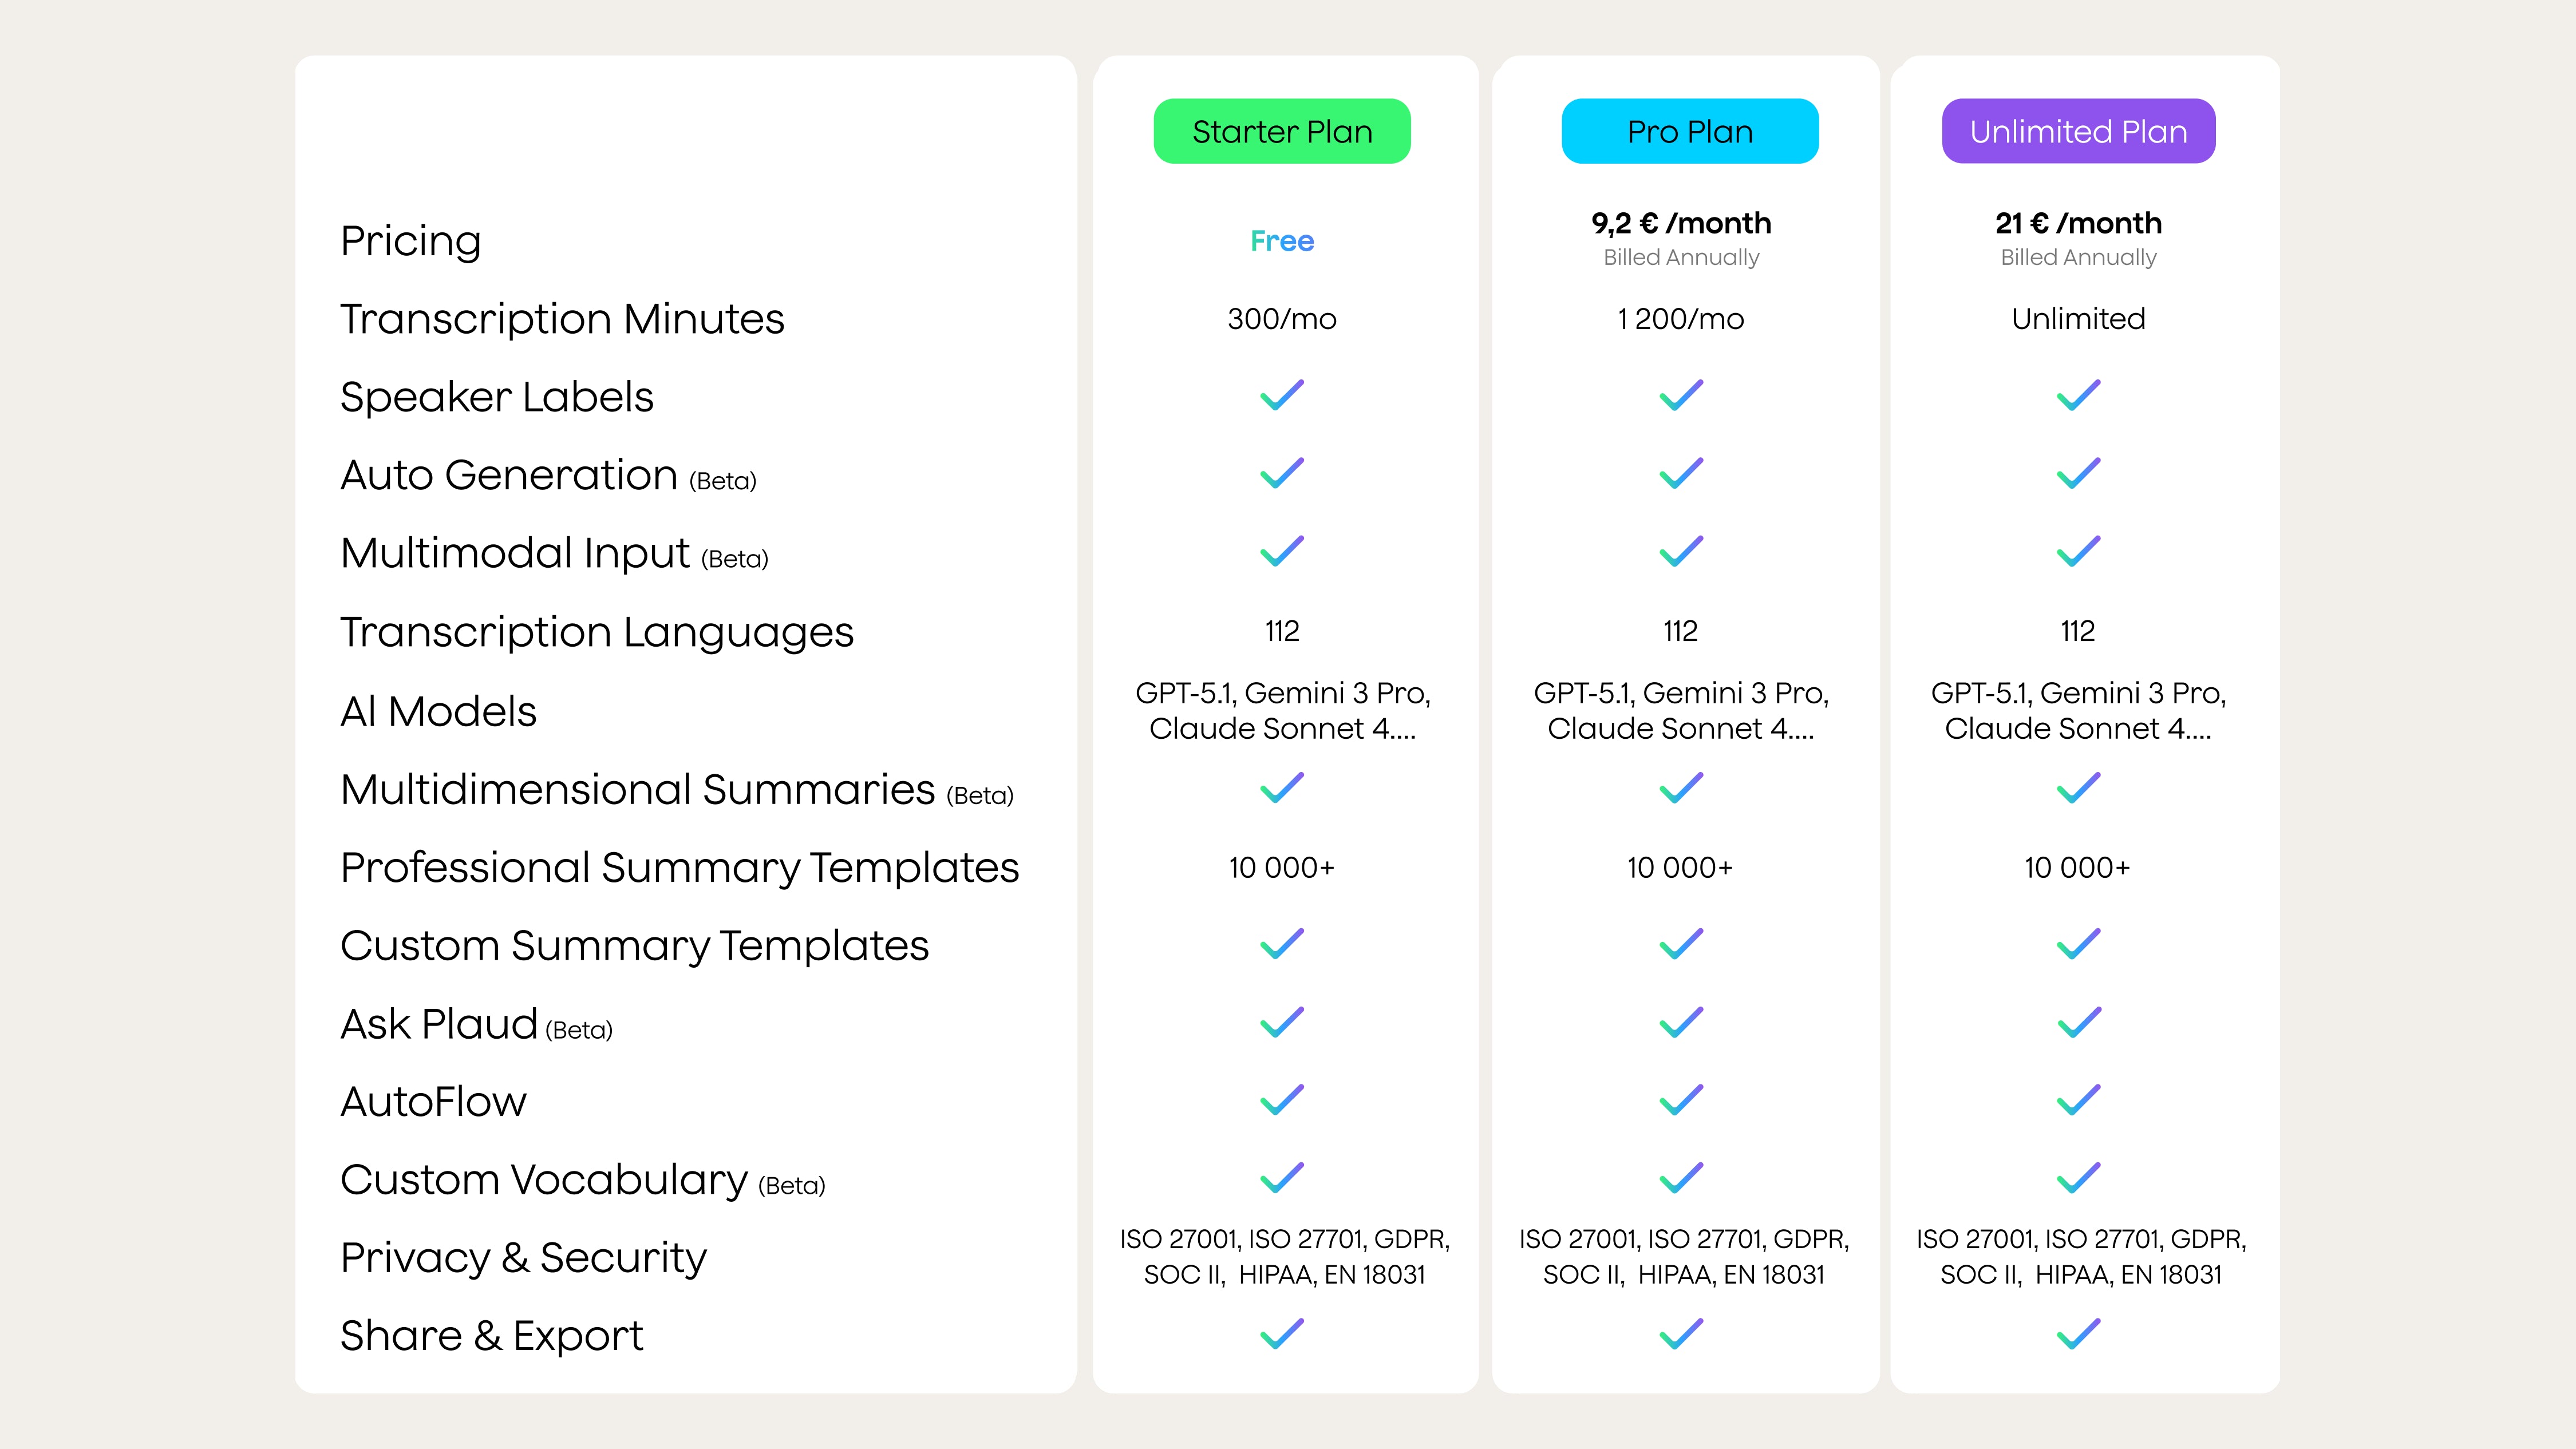Click Starter Plan's truncated AI models text

pos(1282,711)
